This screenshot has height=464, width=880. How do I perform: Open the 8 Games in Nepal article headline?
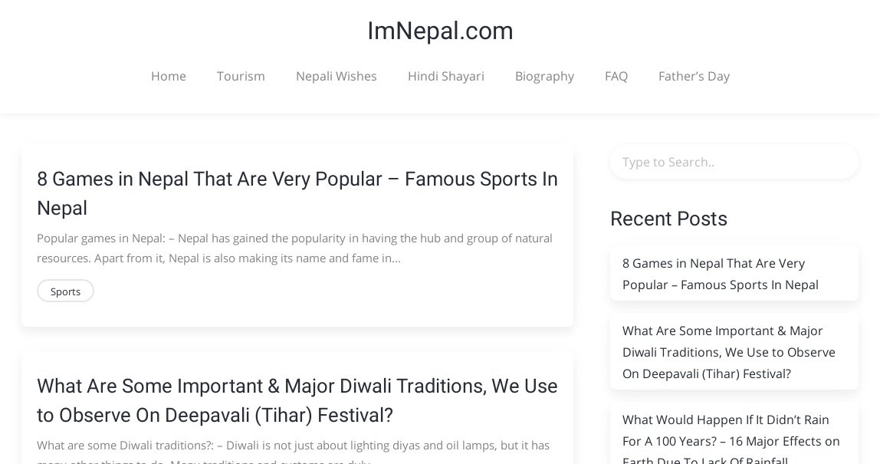pos(297,193)
